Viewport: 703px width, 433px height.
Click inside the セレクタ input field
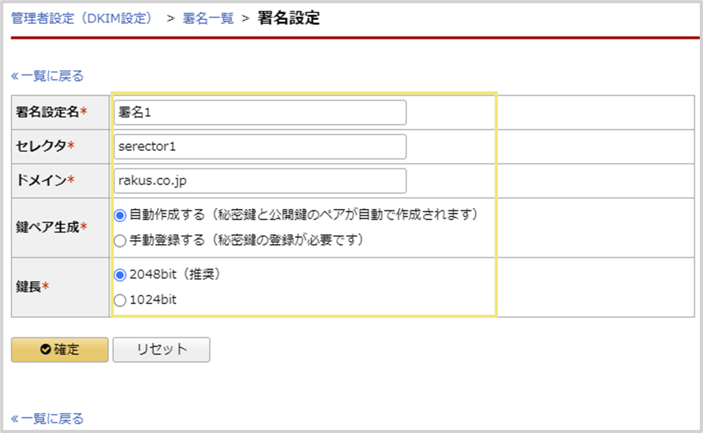click(x=260, y=146)
